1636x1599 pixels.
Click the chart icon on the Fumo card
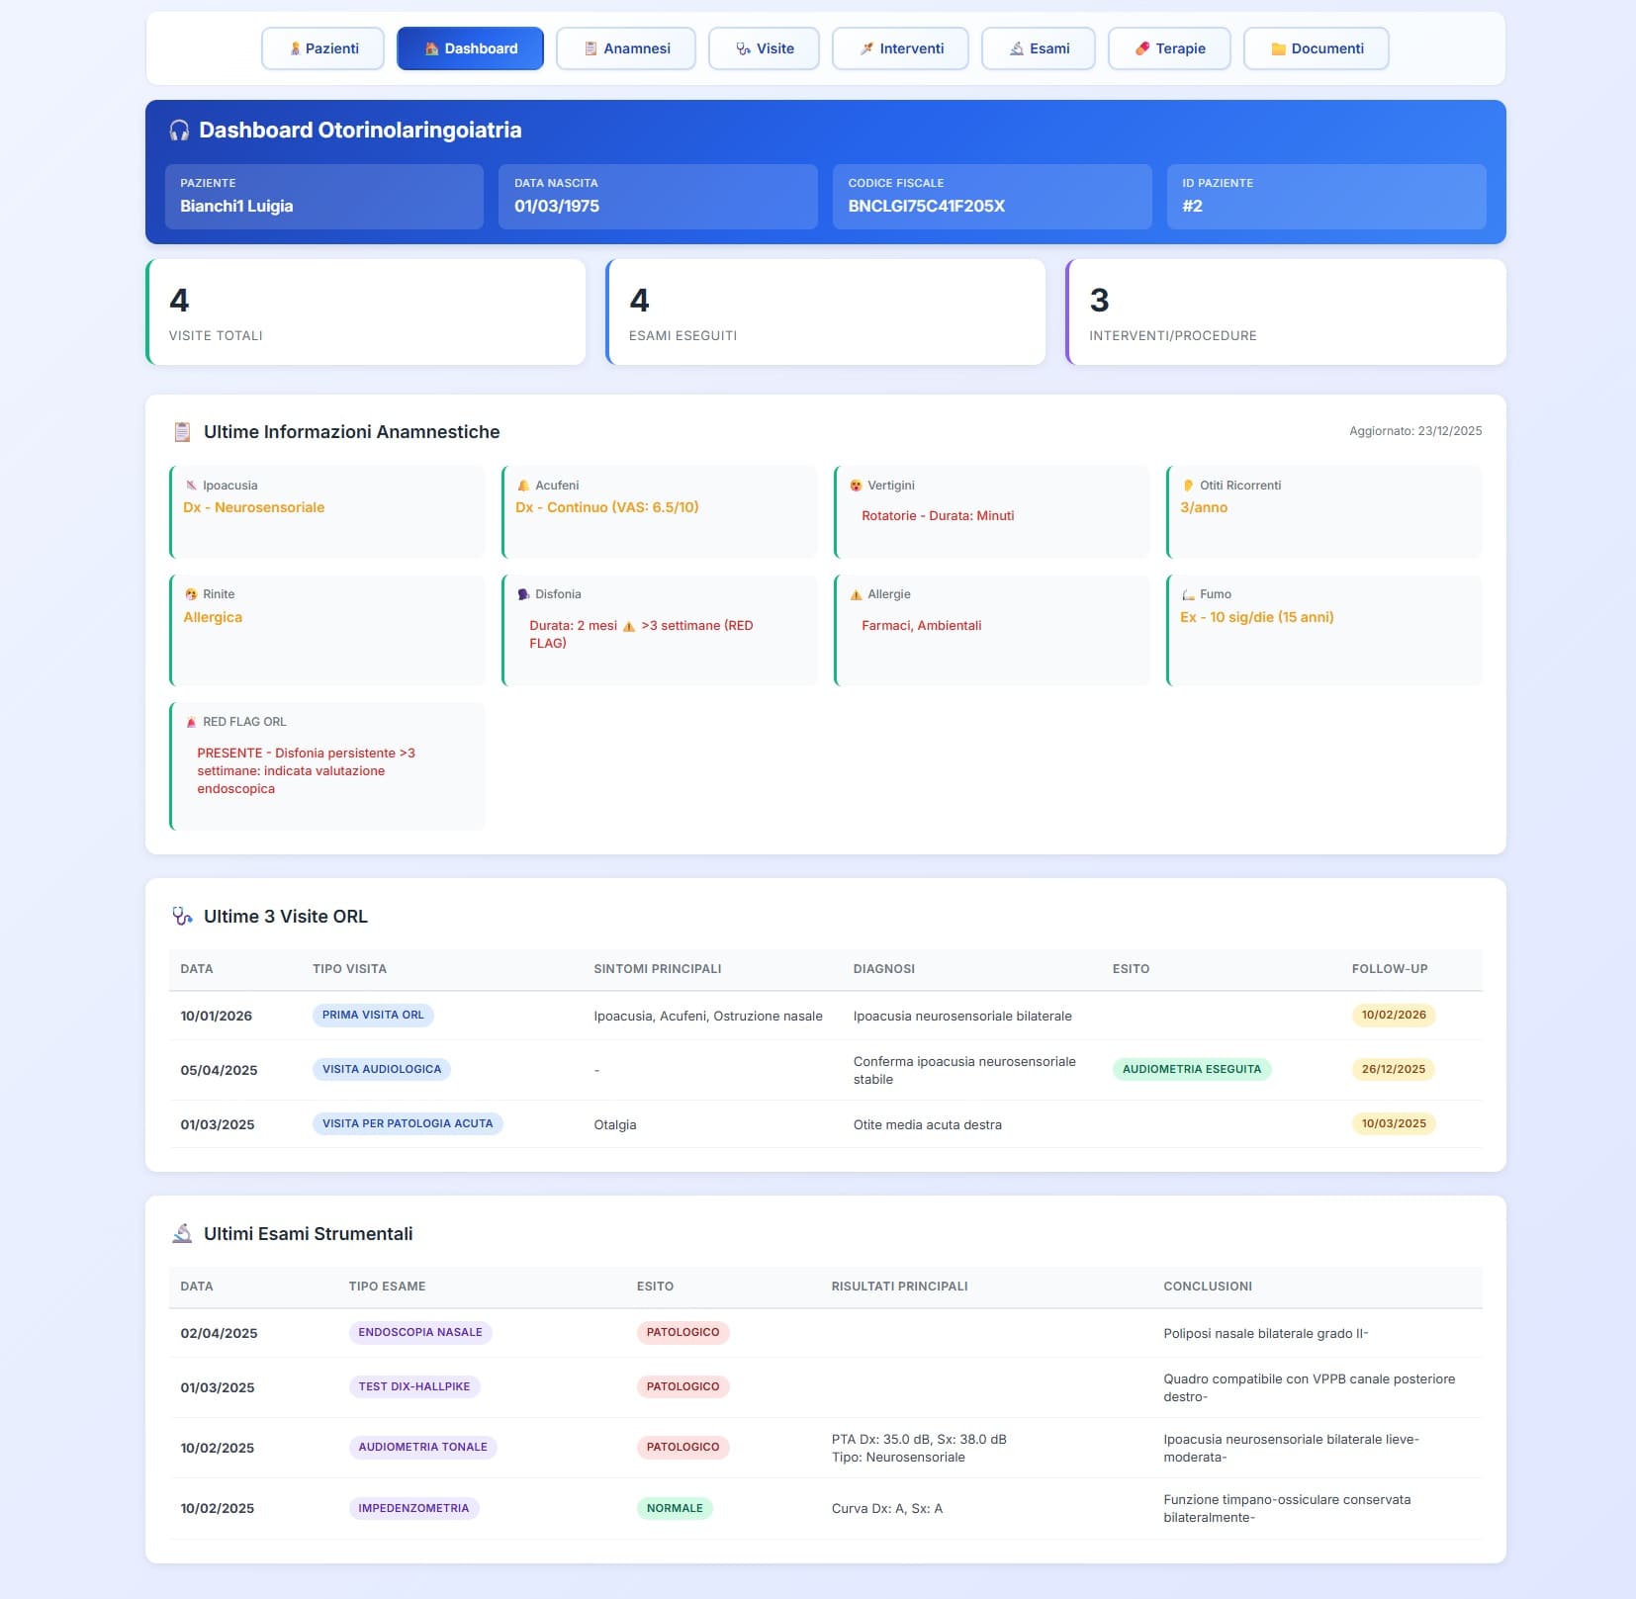[x=1187, y=593]
